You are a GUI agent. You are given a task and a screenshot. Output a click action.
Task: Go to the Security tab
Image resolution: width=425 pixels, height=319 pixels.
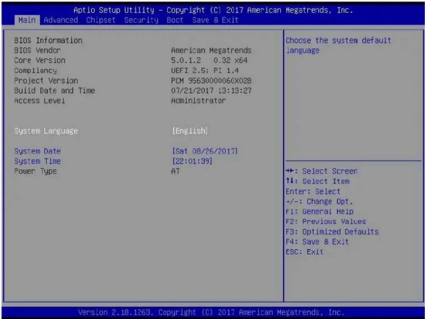[141, 20]
